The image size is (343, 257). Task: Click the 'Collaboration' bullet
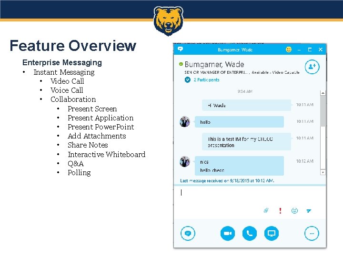(73, 99)
